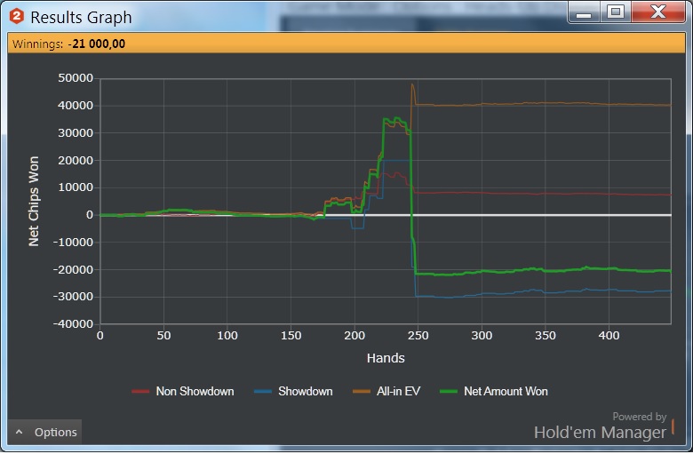Click the 40000 y-axis label
The image size is (693, 454).
pos(76,106)
